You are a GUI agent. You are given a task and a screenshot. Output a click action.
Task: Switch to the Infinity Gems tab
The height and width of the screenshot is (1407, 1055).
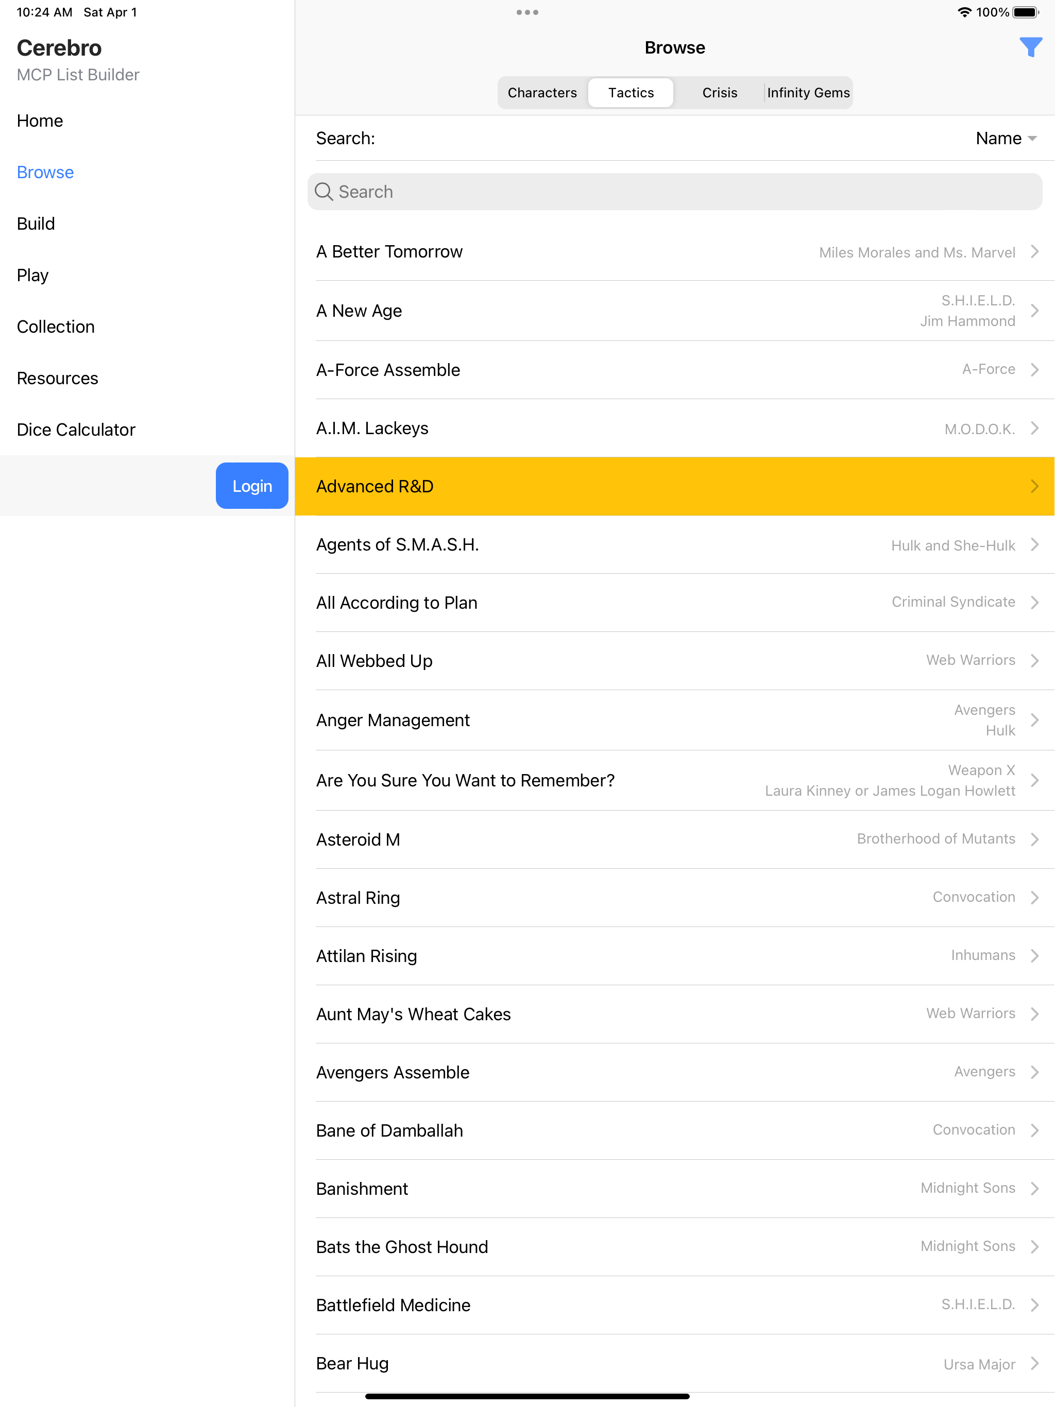[x=808, y=93]
